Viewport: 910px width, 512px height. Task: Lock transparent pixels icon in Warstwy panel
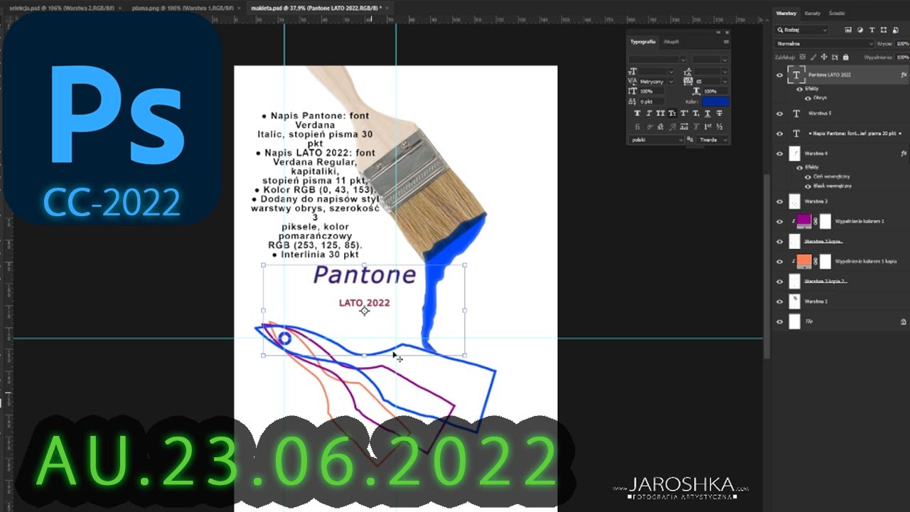[x=803, y=57]
